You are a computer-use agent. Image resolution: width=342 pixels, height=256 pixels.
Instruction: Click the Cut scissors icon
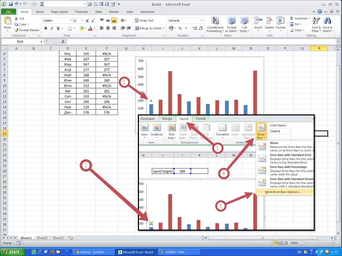(16, 19)
